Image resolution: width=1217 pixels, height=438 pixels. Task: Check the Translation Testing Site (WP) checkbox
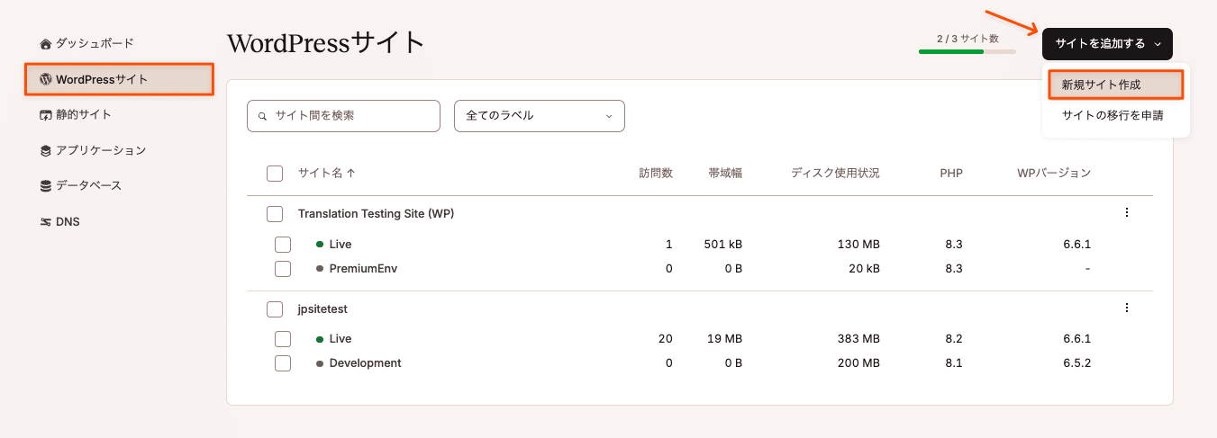point(275,214)
